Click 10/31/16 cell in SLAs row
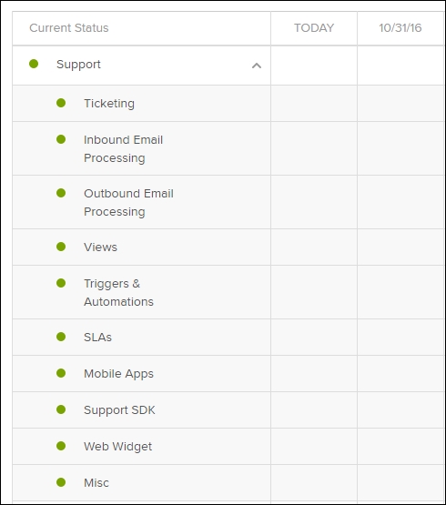 click(x=400, y=338)
